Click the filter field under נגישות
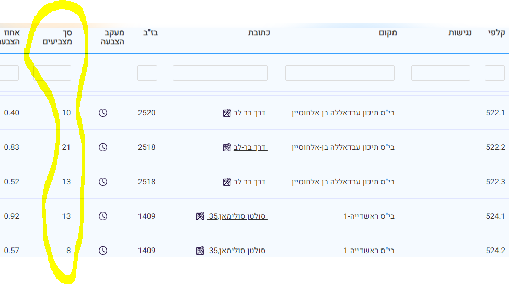509x284 pixels. coord(441,73)
